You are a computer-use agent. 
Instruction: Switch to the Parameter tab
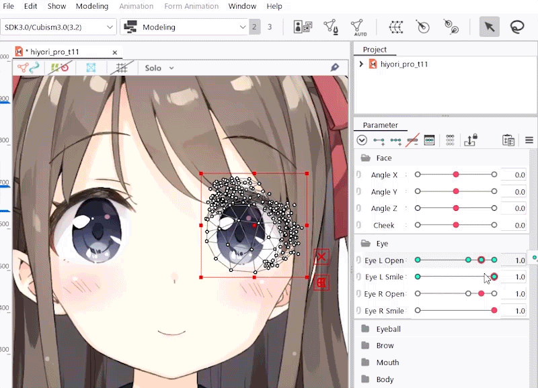(380, 125)
